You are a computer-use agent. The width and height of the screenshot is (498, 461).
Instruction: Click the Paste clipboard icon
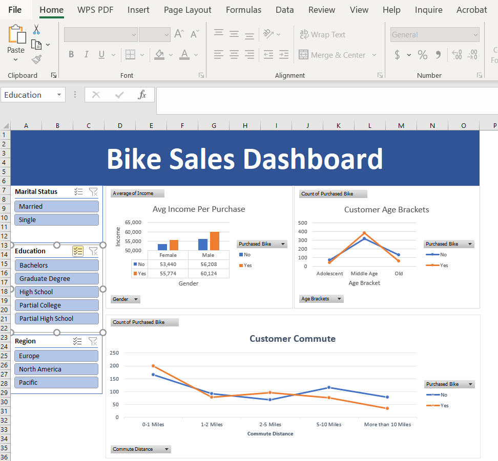point(16,34)
